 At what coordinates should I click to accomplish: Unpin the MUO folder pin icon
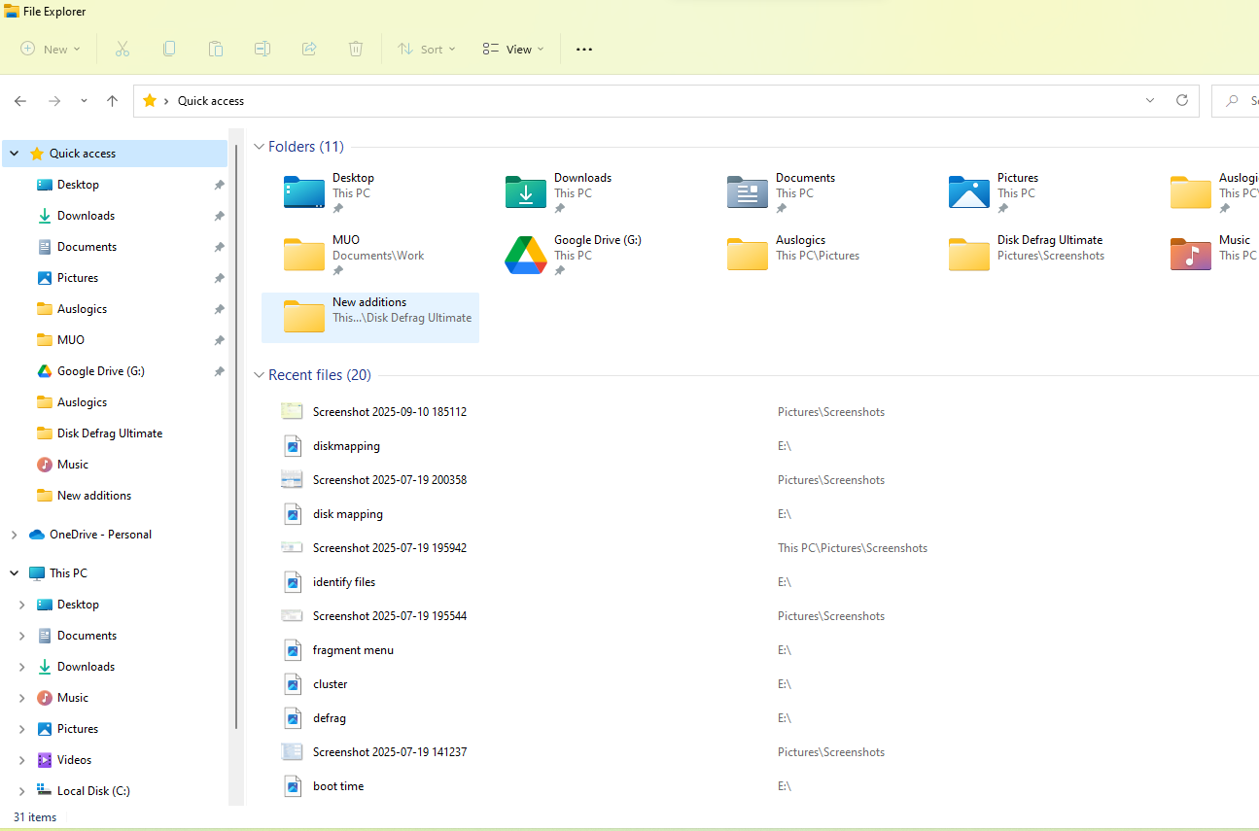pos(219,339)
